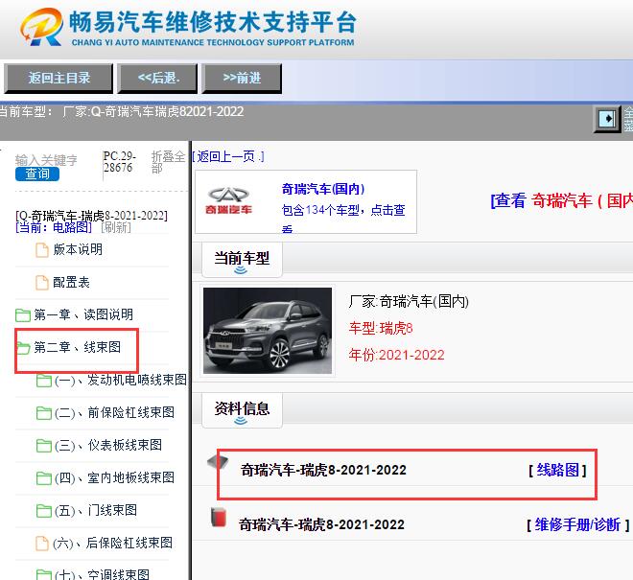Click the folder icon beside 发动机电喷线束图
The image size is (633, 580).
43,381
